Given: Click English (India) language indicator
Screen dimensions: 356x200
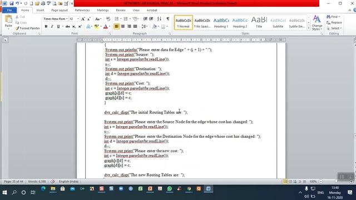Looking at the screenshot, I should [68, 182].
